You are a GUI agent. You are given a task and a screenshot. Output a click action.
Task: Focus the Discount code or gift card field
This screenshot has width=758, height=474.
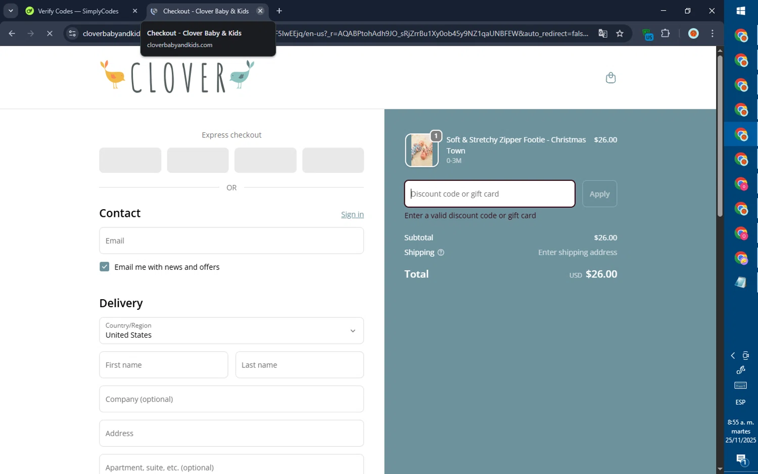coord(490,194)
